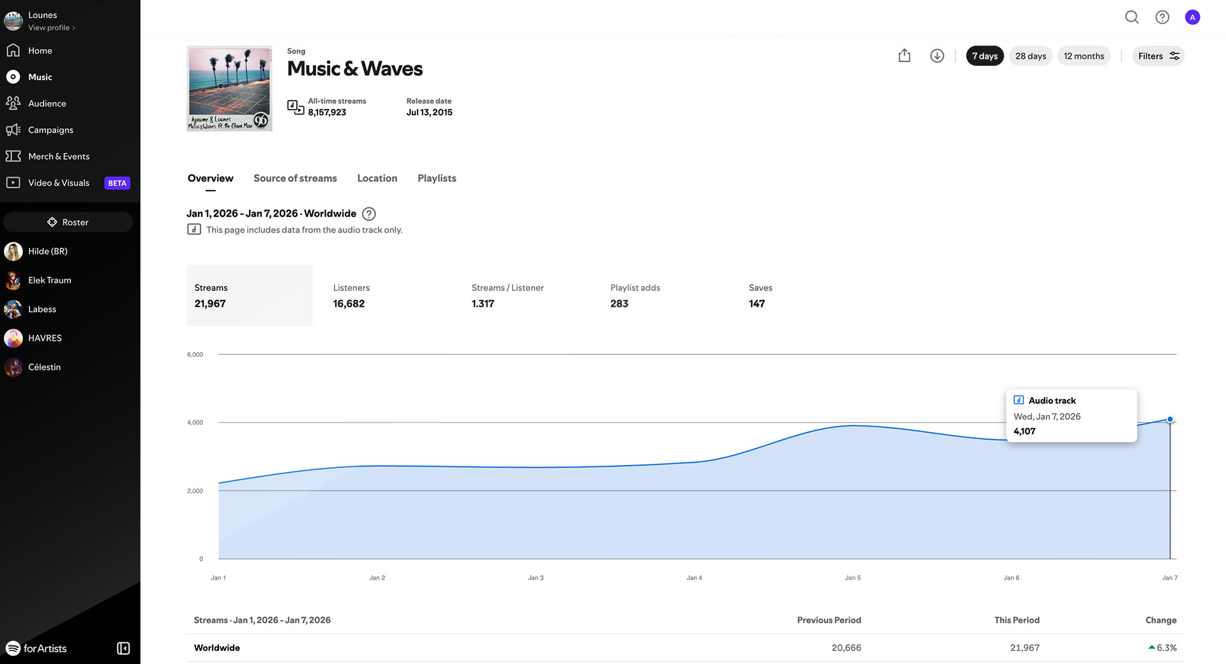The height and width of the screenshot is (664, 1226).
Task: Click the date range info help icon
Action: point(368,214)
